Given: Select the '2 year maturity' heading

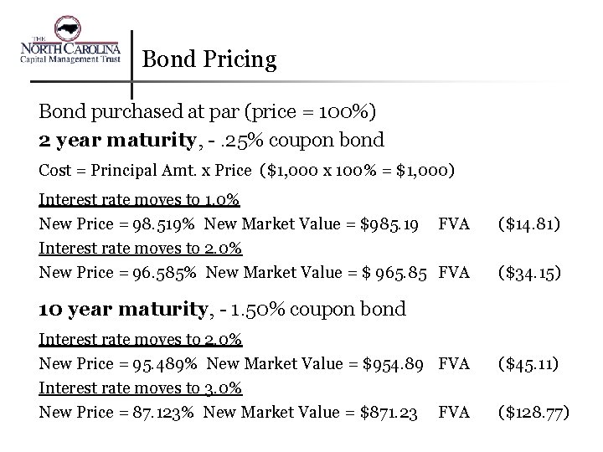Looking at the screenshot, I should click(118, 140).
